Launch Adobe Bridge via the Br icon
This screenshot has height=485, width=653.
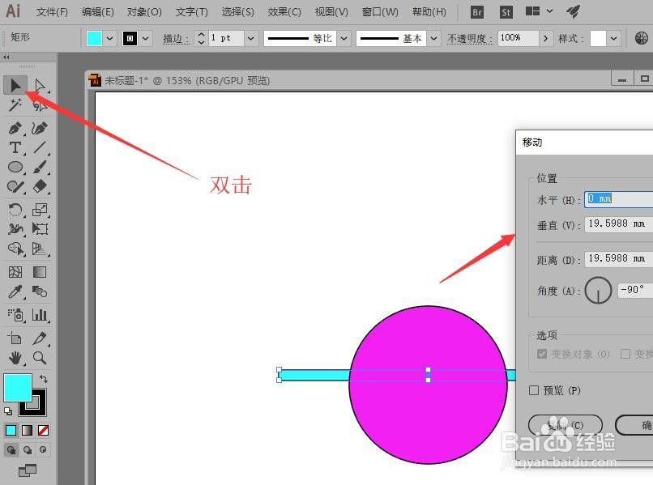pyautogui.click(x=476, y=12)
